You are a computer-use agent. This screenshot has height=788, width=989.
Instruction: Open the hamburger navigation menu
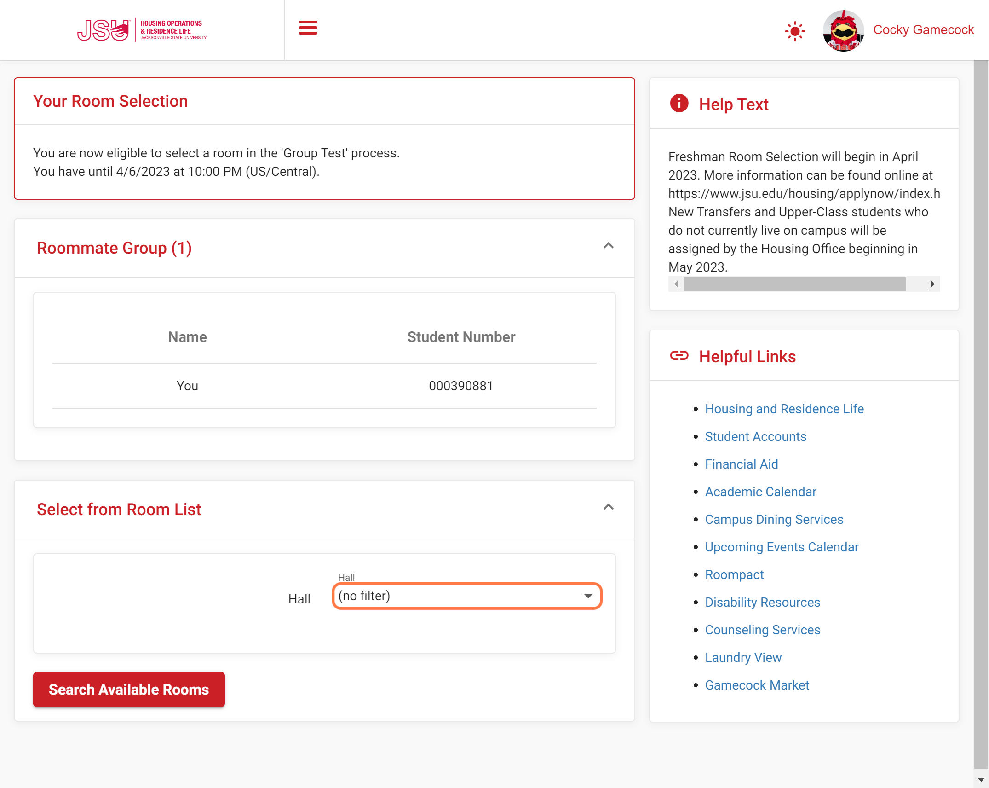[x=308, y=28]
